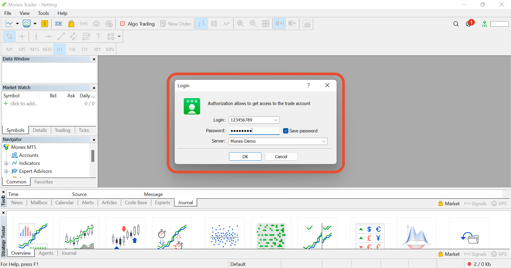Screen dimensions: 511x268
Task: Expand the Indicators tree node
Action: coord(6,163)
